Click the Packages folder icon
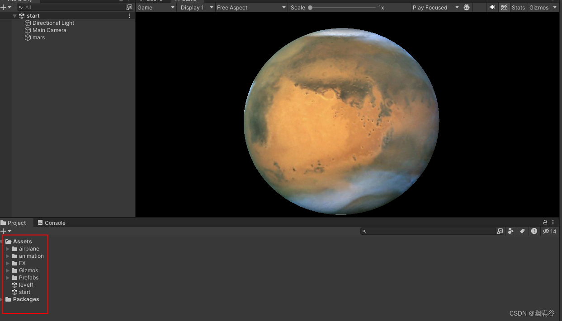The image size is (562, 321). click(x=8, y=299)
